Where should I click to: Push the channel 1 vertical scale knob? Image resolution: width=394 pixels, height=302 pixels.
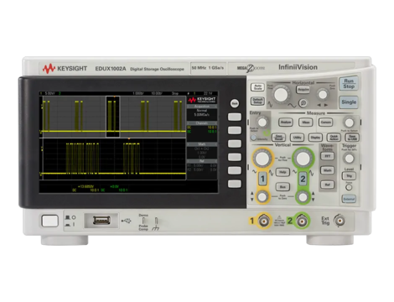pyautogui.click(x=262, y=159)
